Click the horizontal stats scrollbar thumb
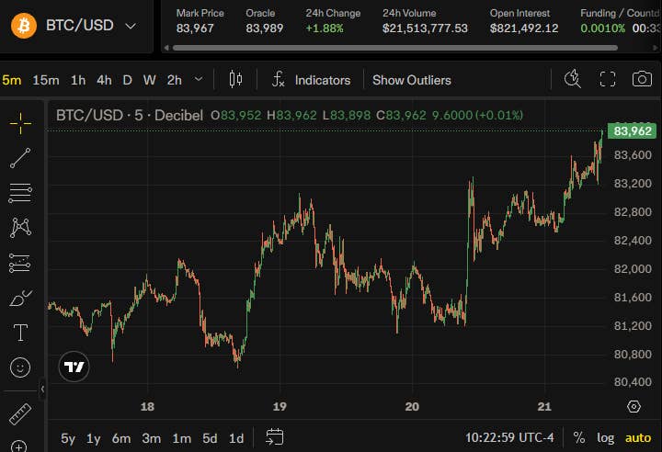The width and height of the screenshot is (662, 452). (x=394, y=48)
